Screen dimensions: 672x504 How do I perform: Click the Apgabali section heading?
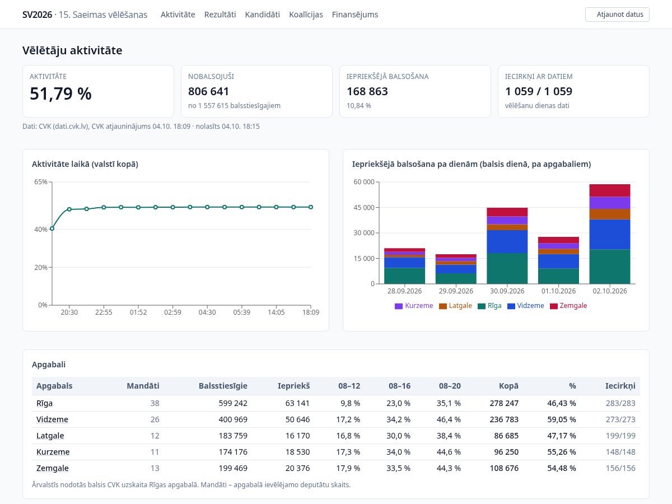(x=49, y=365)
